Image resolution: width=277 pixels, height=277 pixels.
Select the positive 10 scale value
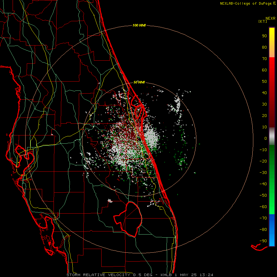pyautogui.click(x=264, y=127)
